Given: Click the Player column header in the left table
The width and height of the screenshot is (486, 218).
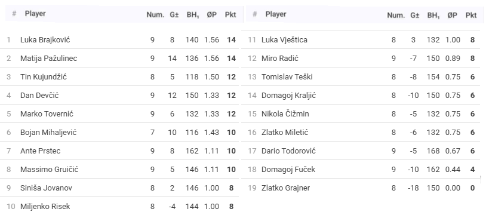Looking at the screenshot, I should 35,14.
